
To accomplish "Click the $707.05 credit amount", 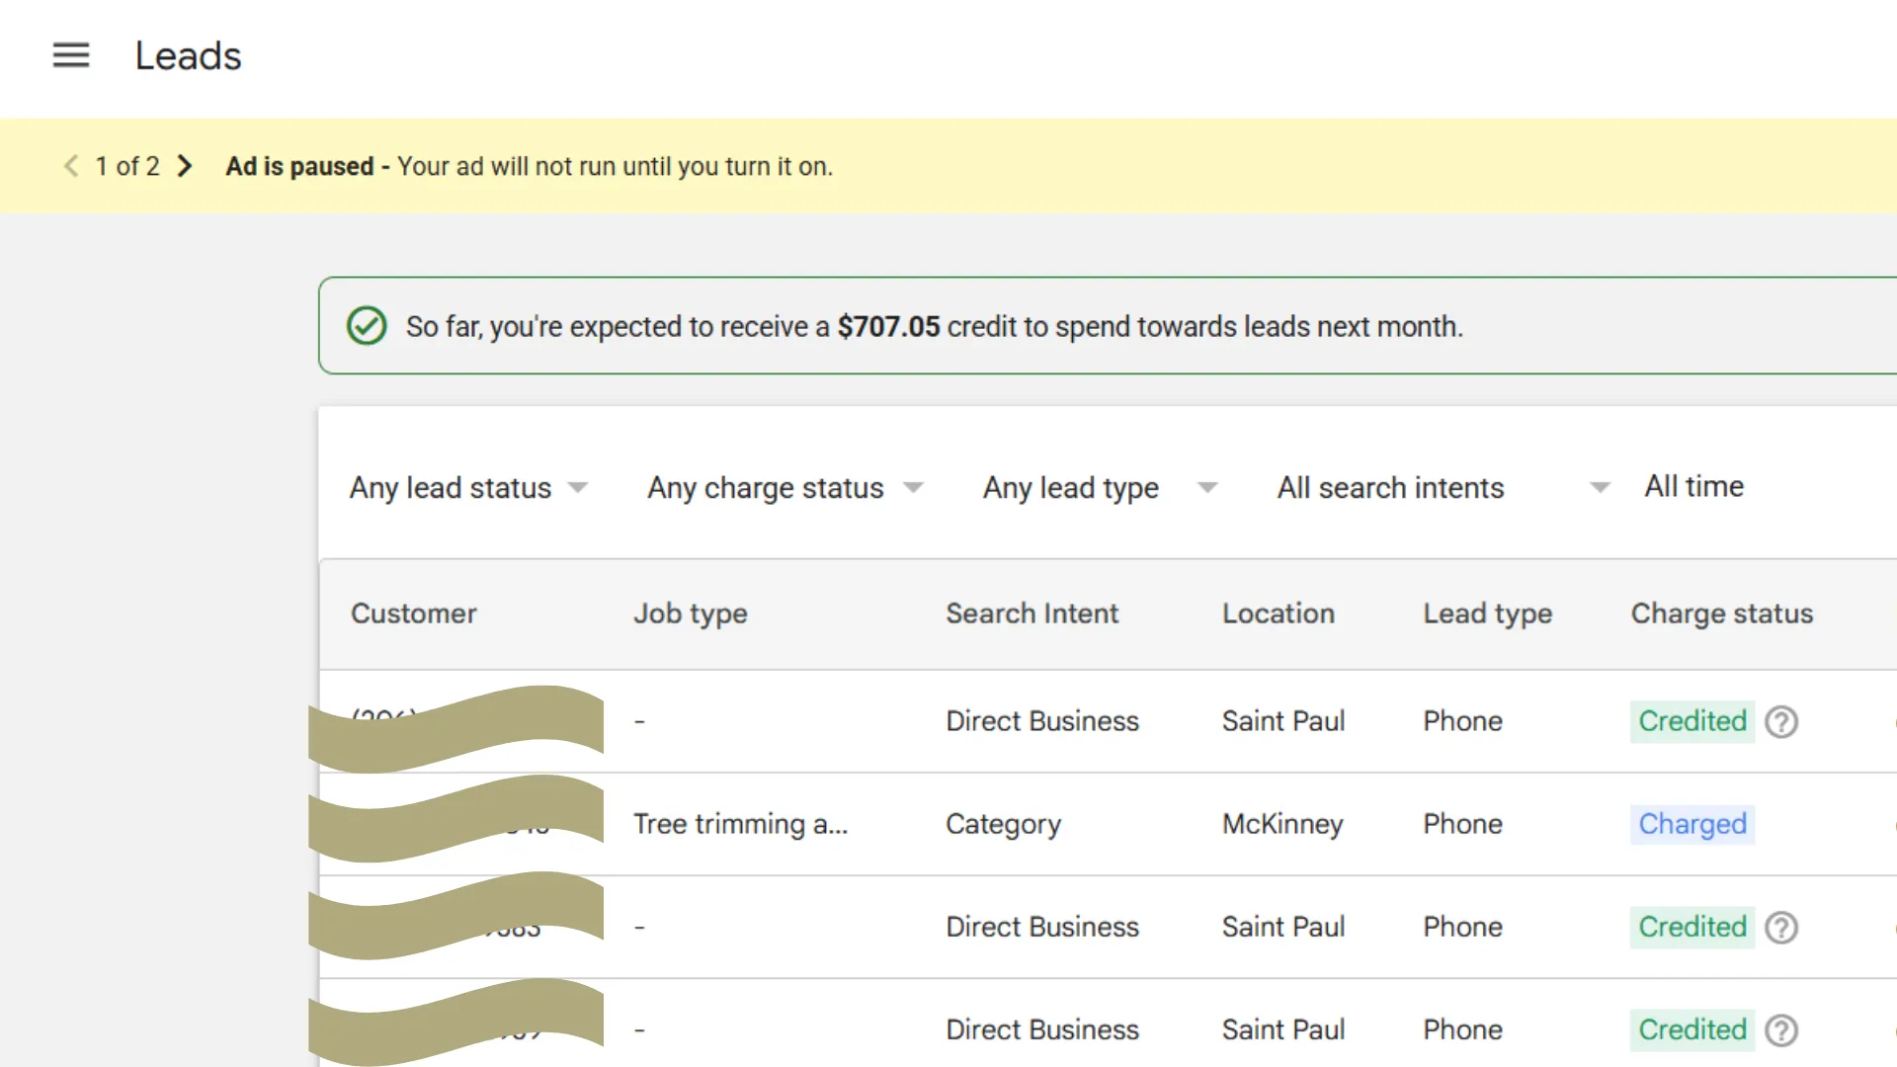I will [x=888, y=326].
